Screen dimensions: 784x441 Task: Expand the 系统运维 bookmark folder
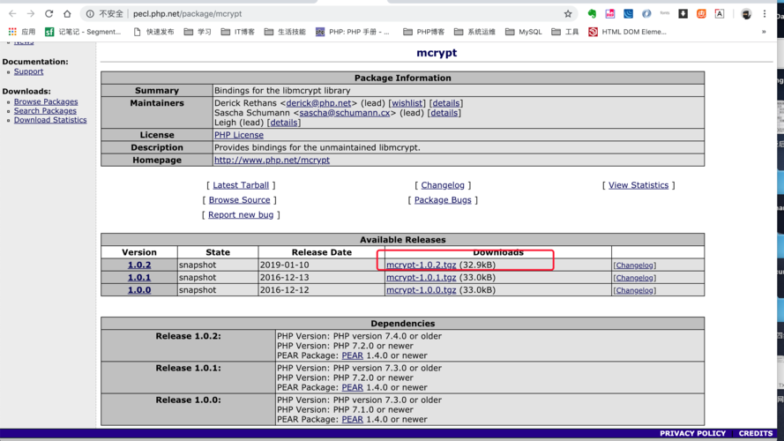[x=475, y=32]
